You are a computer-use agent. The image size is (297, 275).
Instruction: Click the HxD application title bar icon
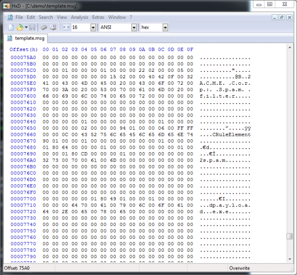click(x=6, y=6)
